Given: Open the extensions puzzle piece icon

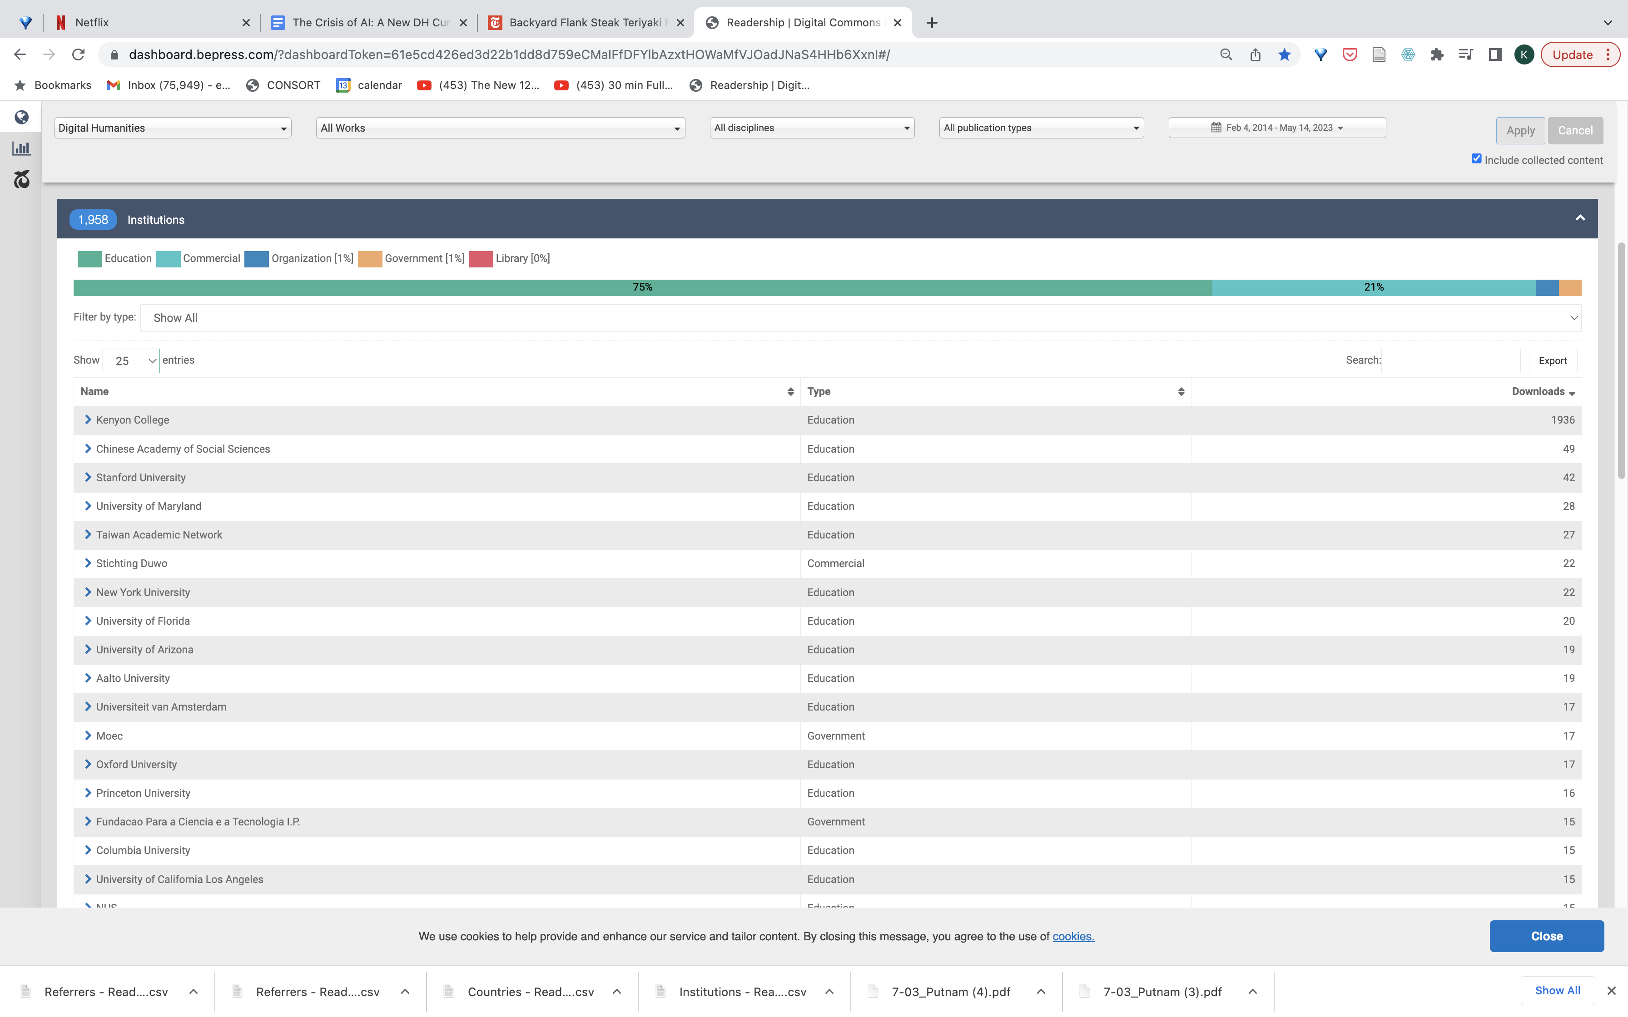Looking at the screenshot, I should click(x=1437, y=54).
